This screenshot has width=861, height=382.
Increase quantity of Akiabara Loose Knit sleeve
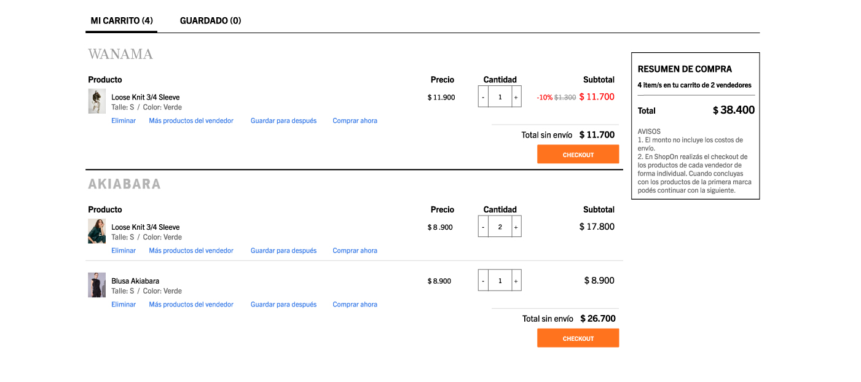click(516, 227)
